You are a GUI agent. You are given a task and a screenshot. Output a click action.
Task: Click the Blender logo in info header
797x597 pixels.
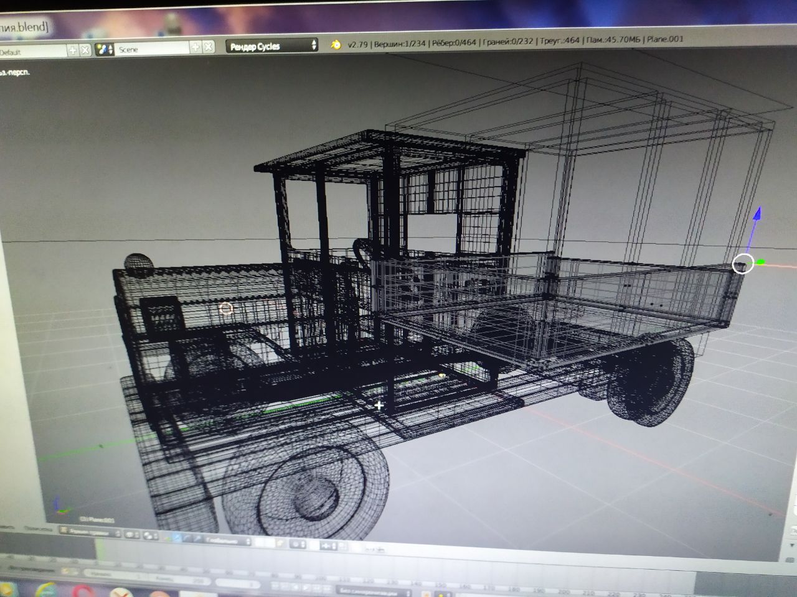[336, 44]
